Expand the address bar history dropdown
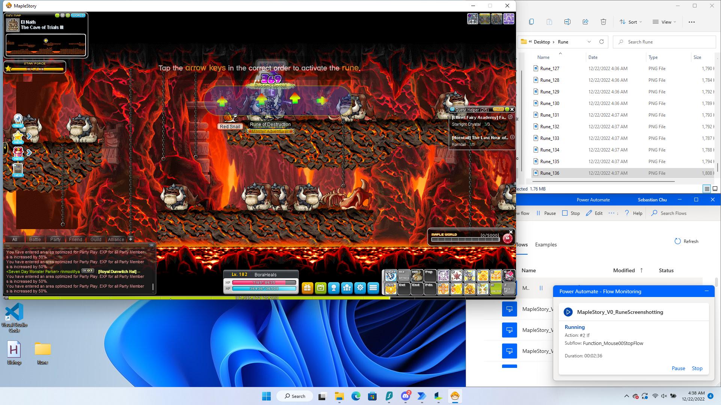 [589, 42]
